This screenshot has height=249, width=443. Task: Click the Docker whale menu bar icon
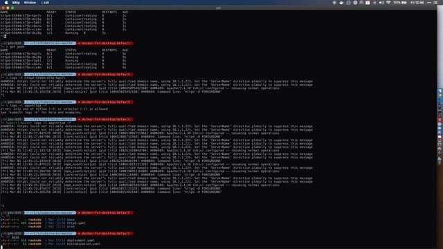pyautogui.click(x=341, y=3)
